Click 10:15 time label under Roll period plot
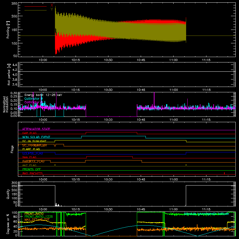The height and width of the screenshot is (239, 239). (76, 90)
